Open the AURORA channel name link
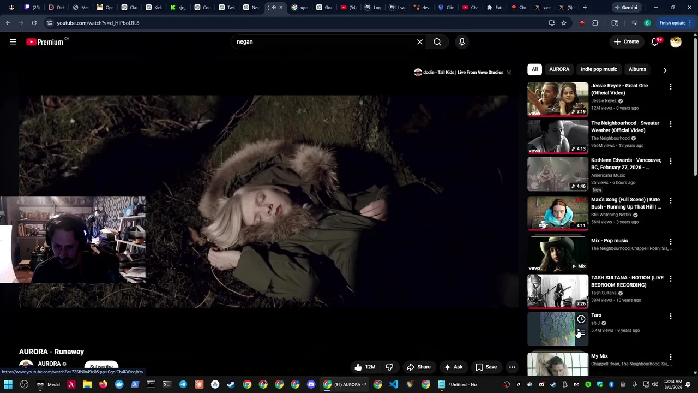698x393 pixels. point(49,364)
